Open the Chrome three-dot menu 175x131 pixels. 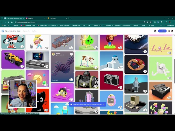point(173,22)
